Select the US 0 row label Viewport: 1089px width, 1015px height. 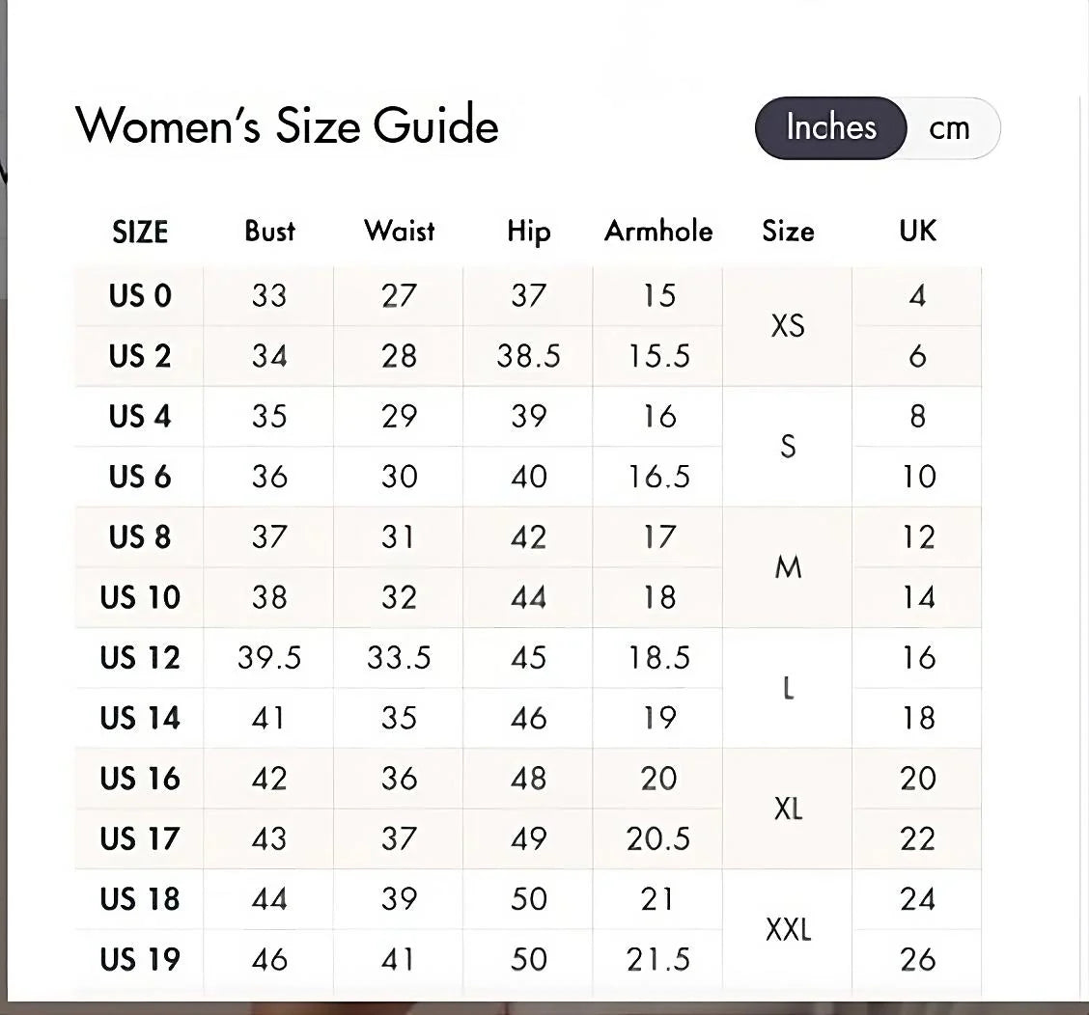point(140,296)
